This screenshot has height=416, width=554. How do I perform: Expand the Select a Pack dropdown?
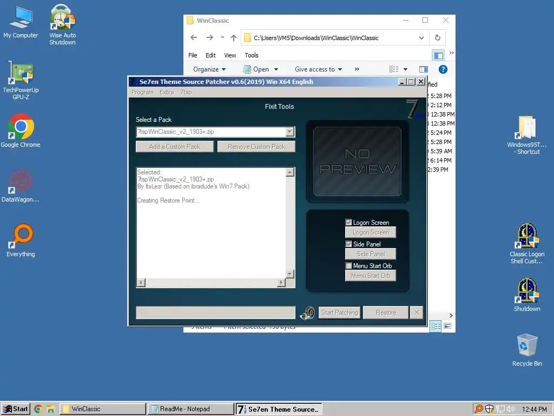290,132
